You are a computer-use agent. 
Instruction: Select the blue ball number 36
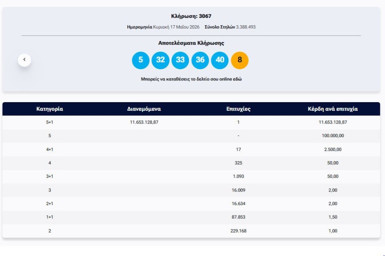click(200, 60)
